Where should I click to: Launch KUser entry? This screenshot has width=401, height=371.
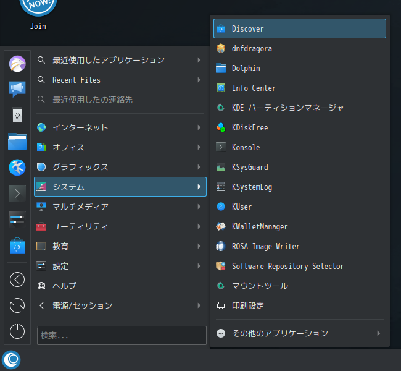(x=300, y=207)
